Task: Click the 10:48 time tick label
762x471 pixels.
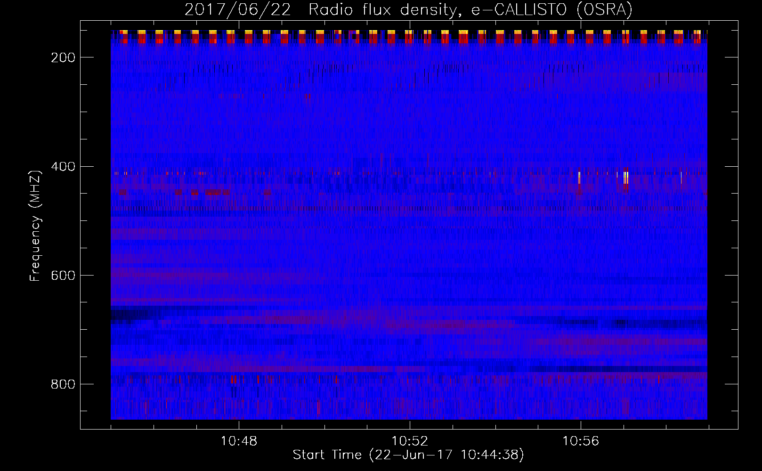Action: click(239, 441)
